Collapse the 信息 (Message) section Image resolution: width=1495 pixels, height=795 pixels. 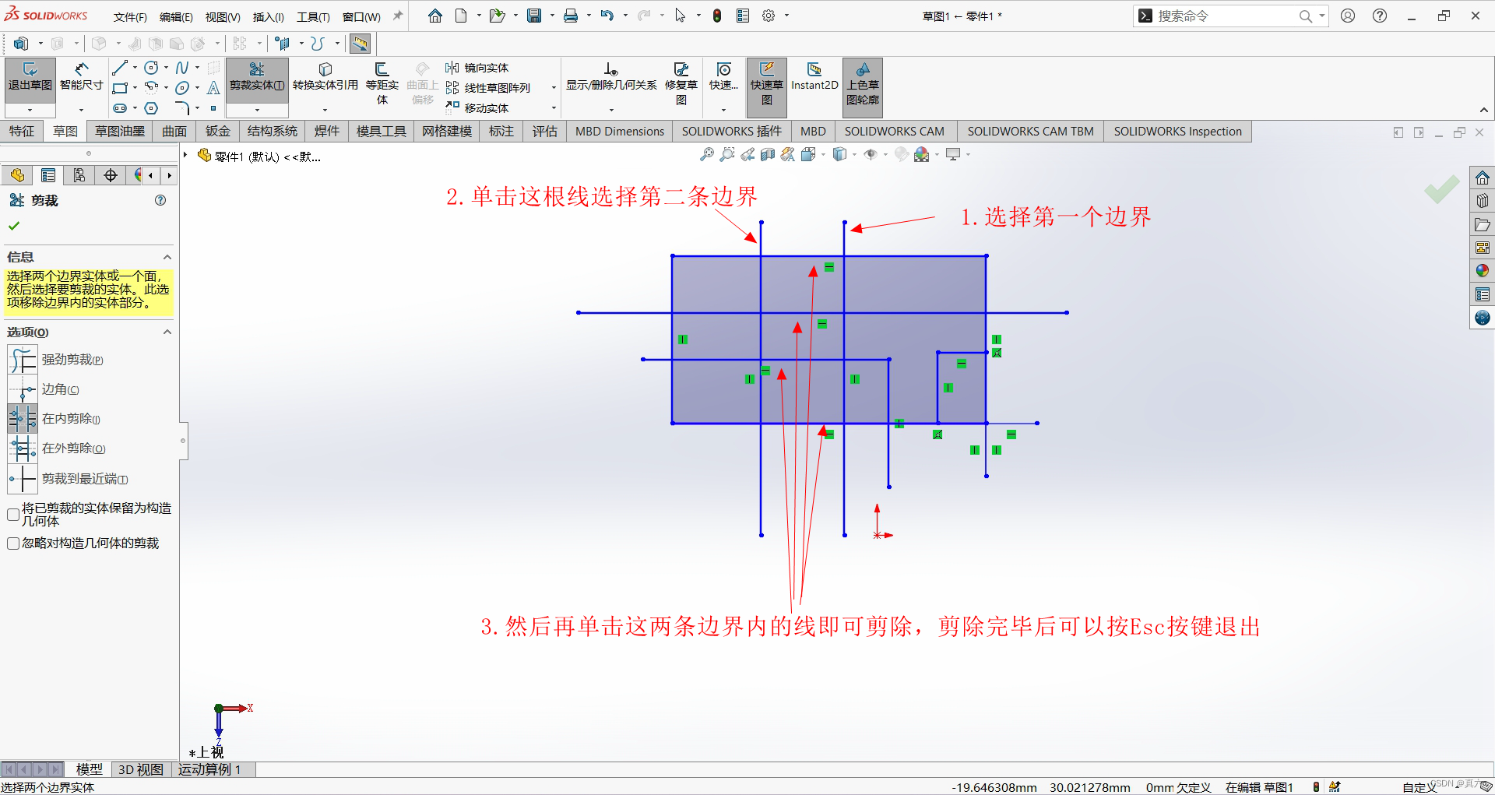click(x=167, y=257)
